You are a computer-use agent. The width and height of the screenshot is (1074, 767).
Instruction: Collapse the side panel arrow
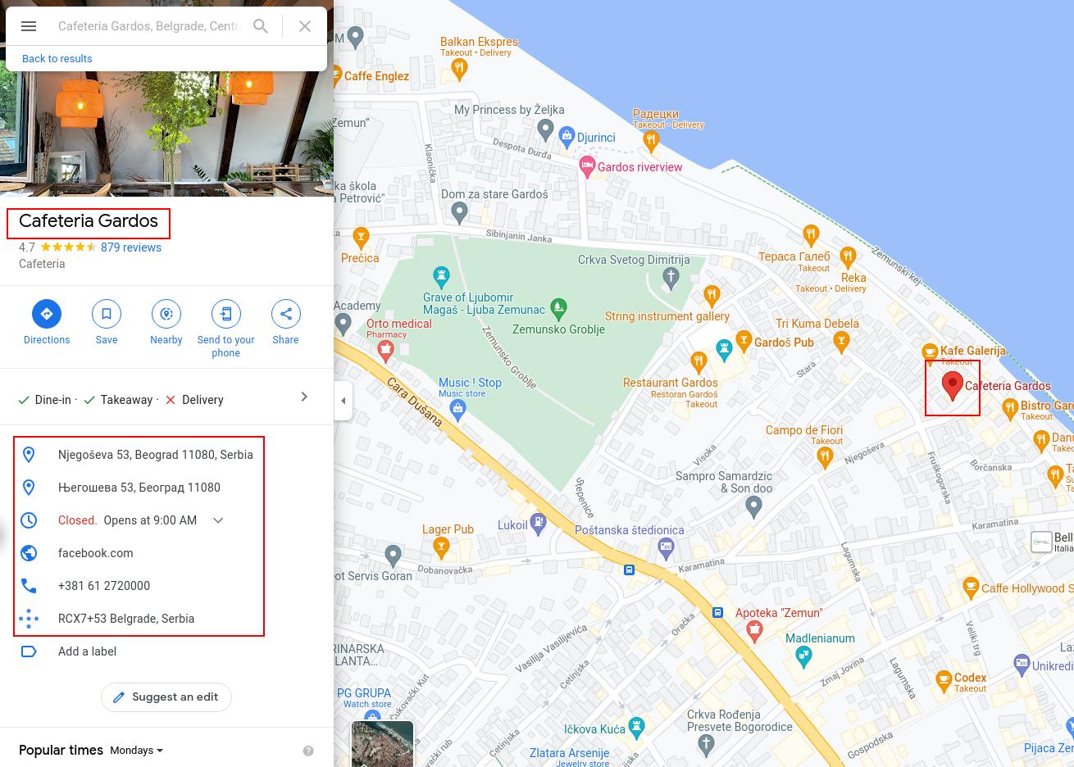pos(344,401)
